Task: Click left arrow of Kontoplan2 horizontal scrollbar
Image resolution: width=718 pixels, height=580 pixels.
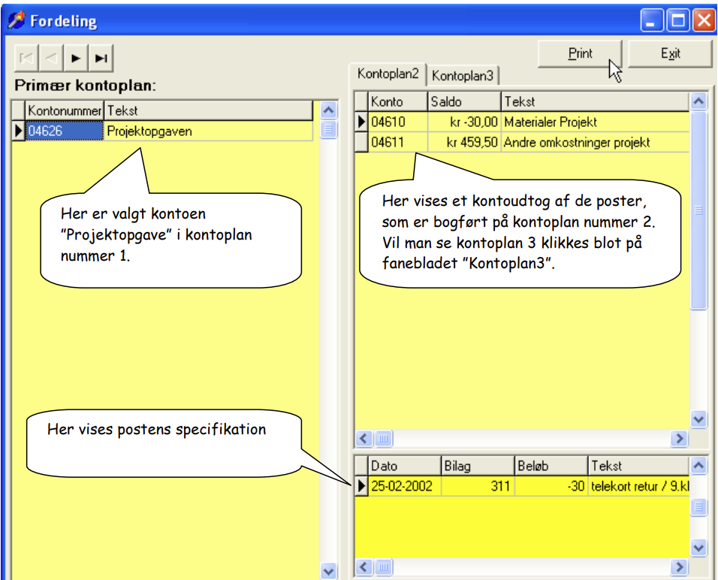Action: pos(364,439)
